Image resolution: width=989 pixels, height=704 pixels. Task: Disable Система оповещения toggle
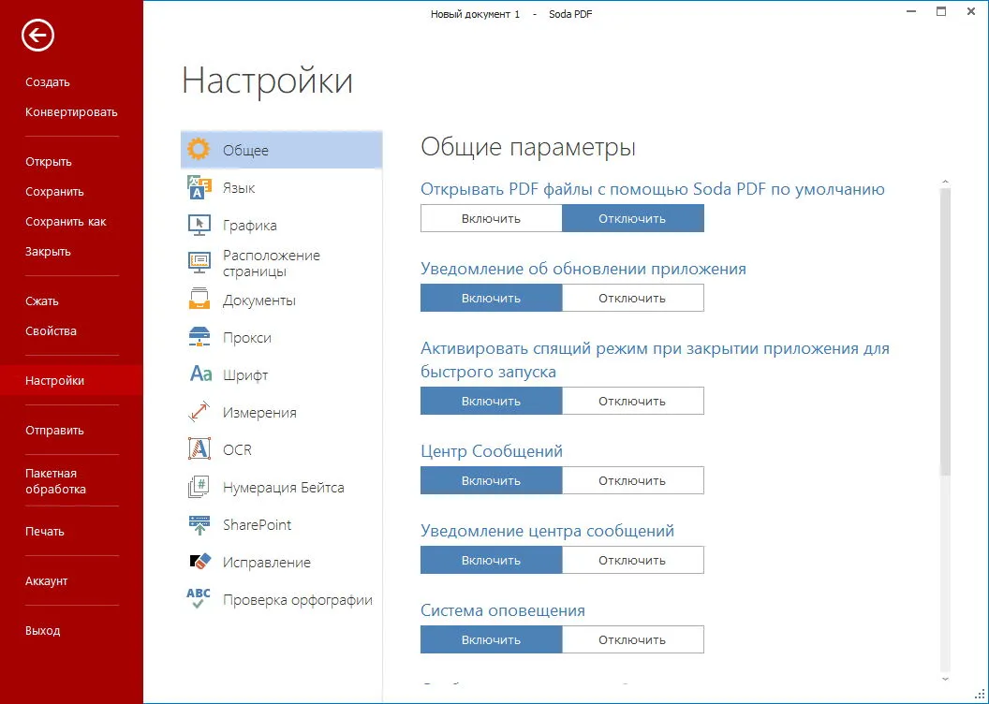click(x=632, y=639)
